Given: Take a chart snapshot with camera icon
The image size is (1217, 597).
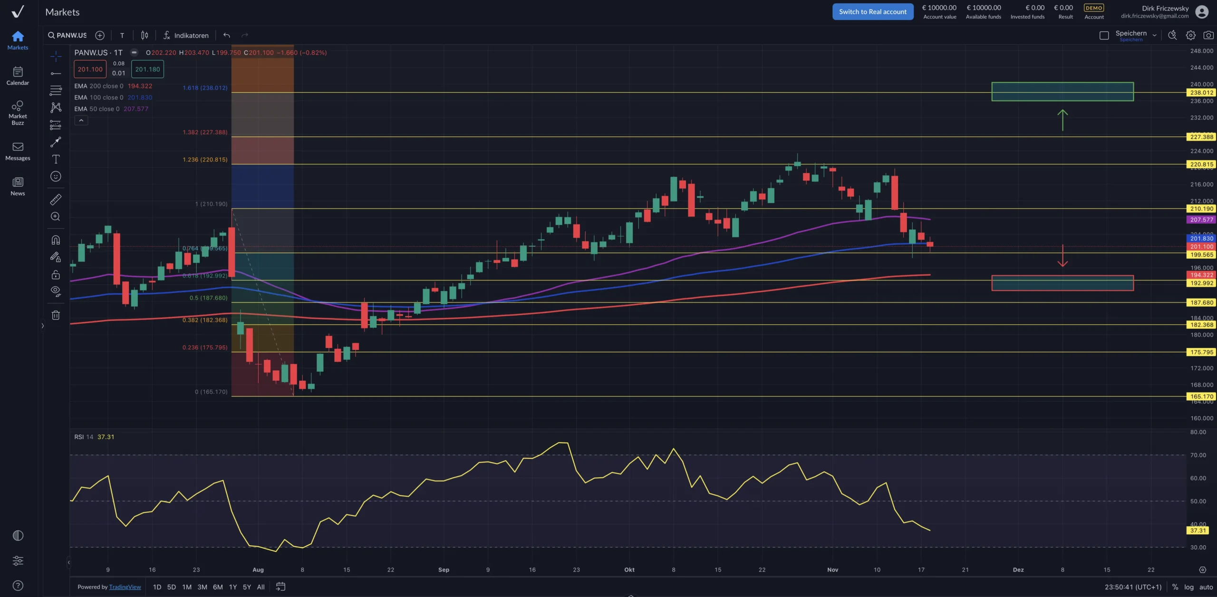Looking at the screenshot, I should [1208, 35].
